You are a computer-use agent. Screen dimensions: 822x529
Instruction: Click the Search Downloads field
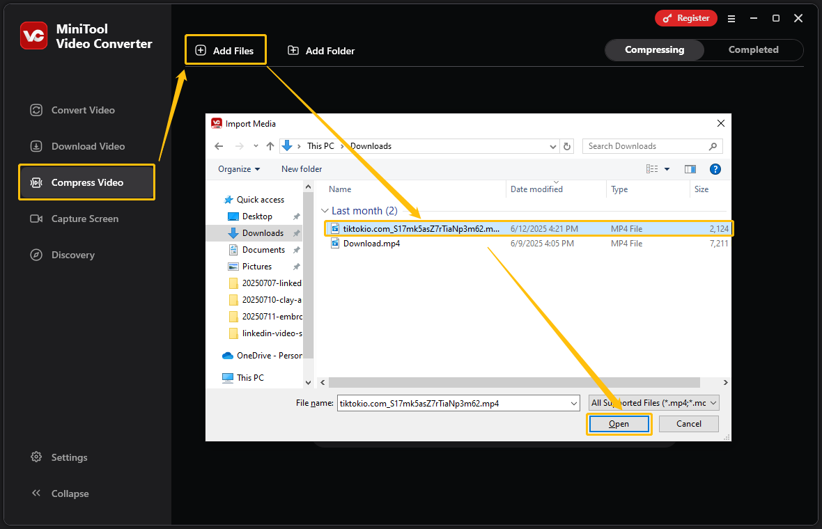pyautogui.click(x=652, y=146)
